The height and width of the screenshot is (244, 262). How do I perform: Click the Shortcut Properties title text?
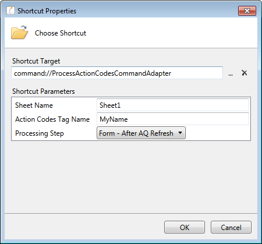47,11
